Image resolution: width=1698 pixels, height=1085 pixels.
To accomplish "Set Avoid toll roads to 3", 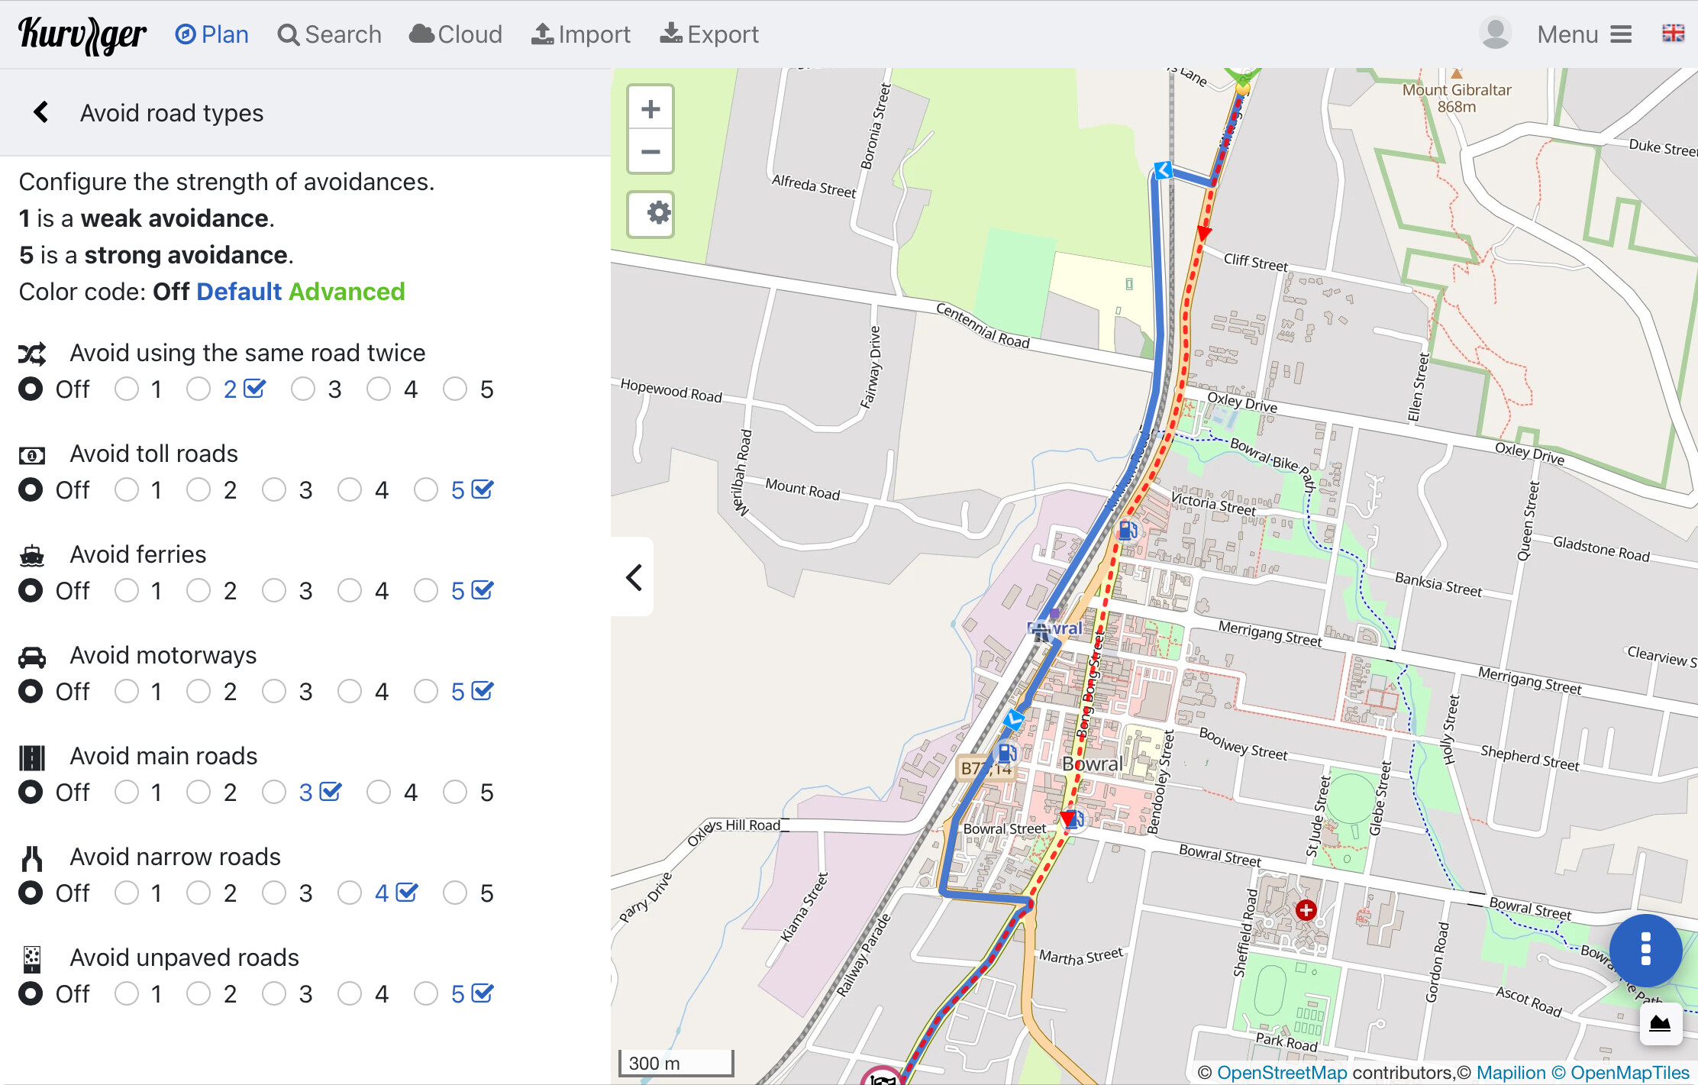I will (x=274, y=490).
